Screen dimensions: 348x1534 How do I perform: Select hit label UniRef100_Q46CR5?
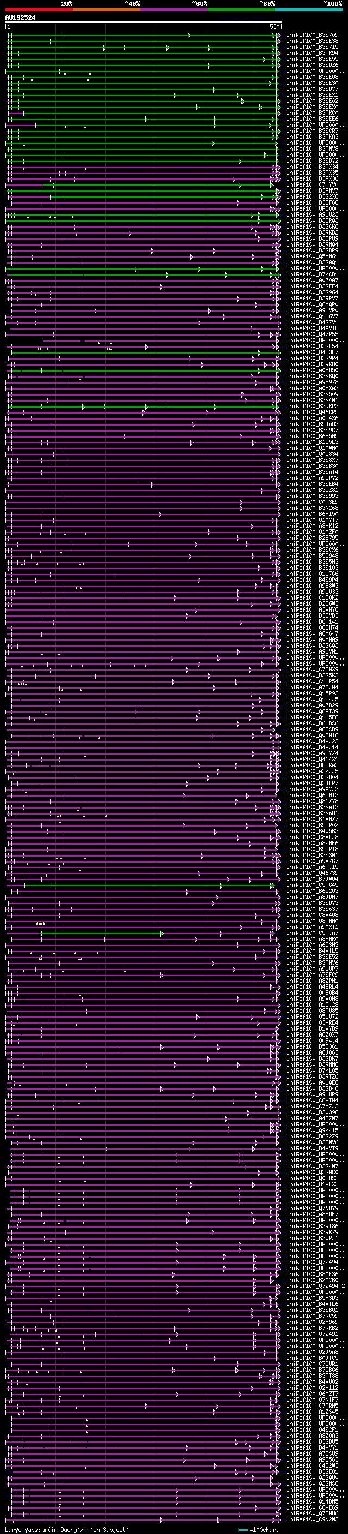click(x=312, y=412)
